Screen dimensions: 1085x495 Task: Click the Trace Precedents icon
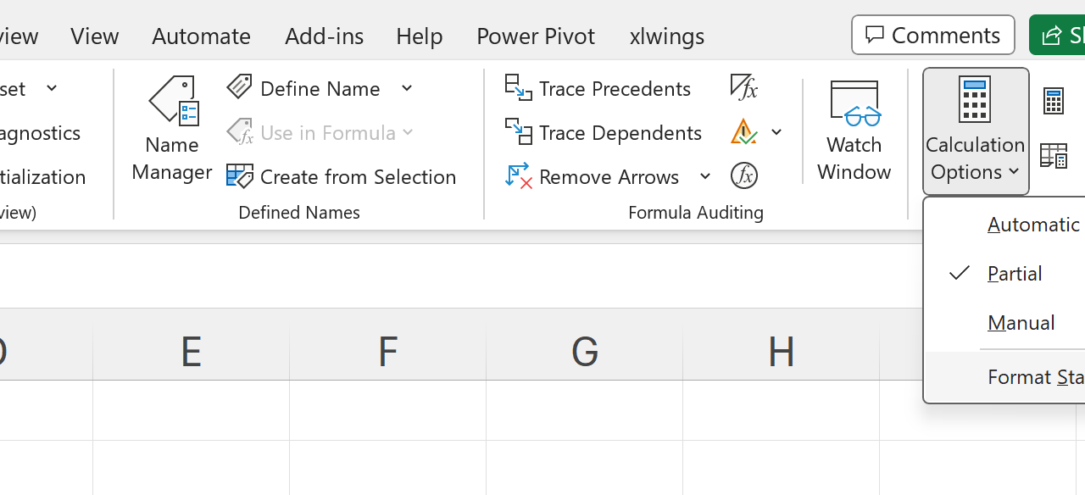click(518, 88)
